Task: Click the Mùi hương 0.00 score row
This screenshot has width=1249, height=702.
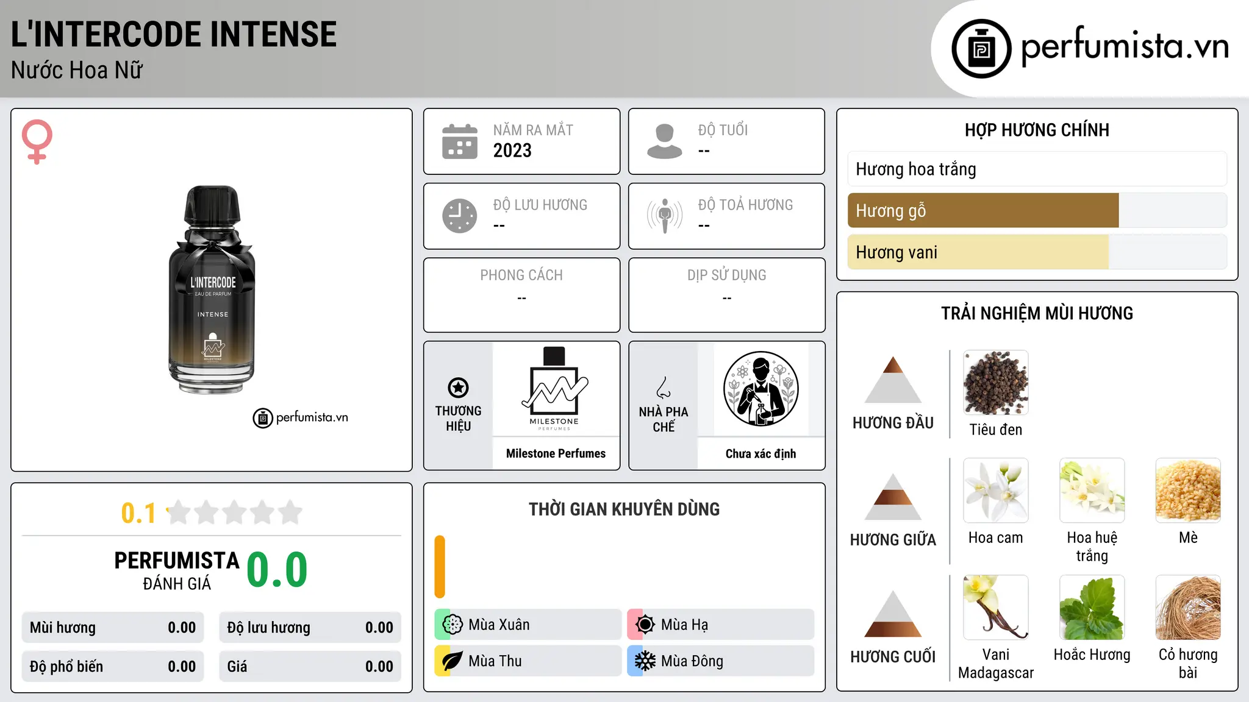Action: 113,628
